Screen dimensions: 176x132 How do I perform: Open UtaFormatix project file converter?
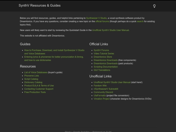(100, 95)
